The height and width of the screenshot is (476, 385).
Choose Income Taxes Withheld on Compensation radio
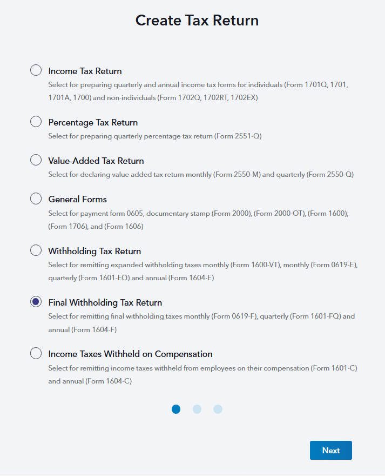36,354
